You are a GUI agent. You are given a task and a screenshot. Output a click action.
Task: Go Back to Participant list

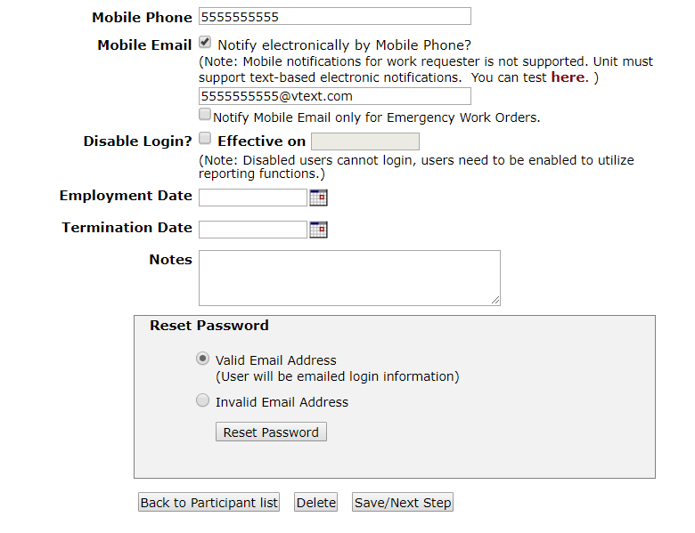pyautogui.click(x=208, y=502)
